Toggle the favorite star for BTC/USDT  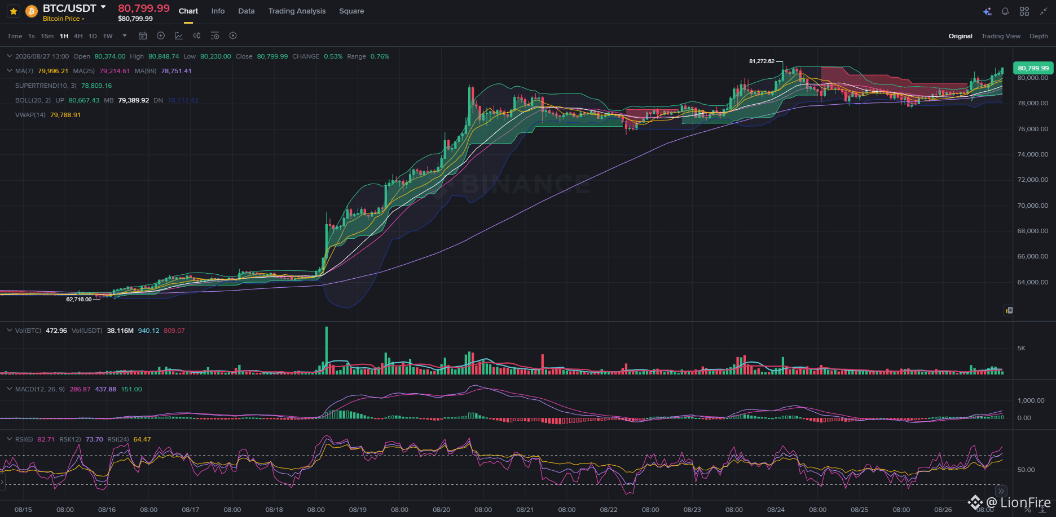(14, 11)
